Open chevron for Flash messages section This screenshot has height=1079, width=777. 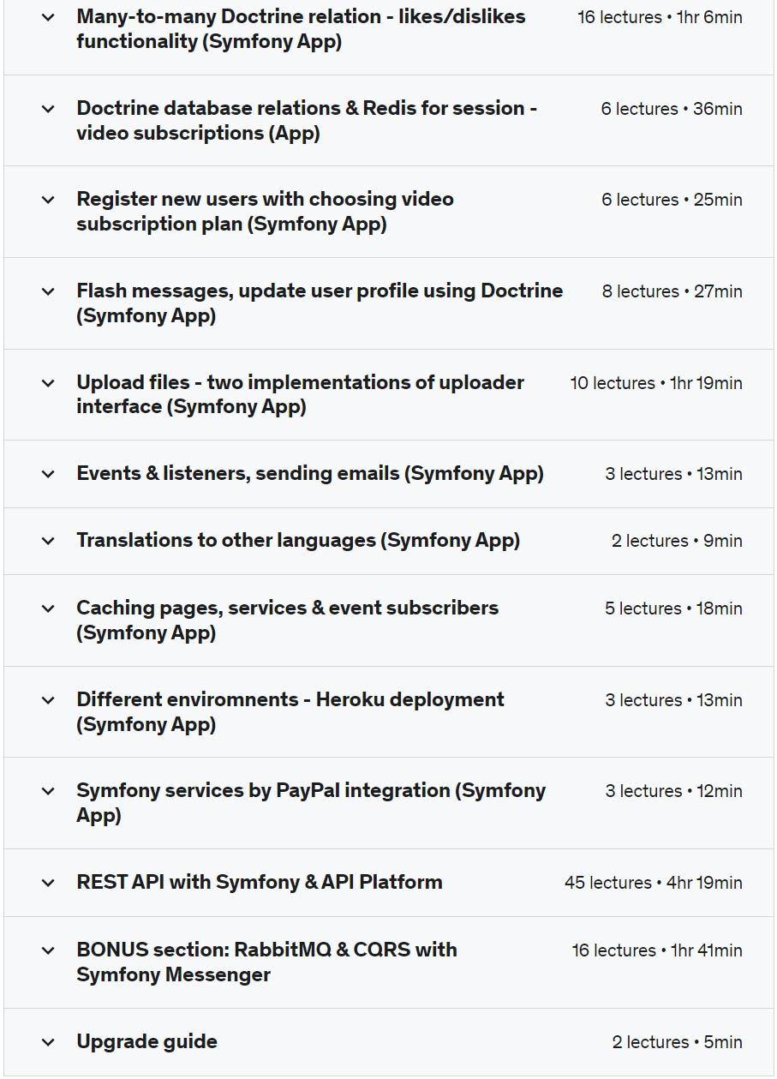[x=48, y=291]
